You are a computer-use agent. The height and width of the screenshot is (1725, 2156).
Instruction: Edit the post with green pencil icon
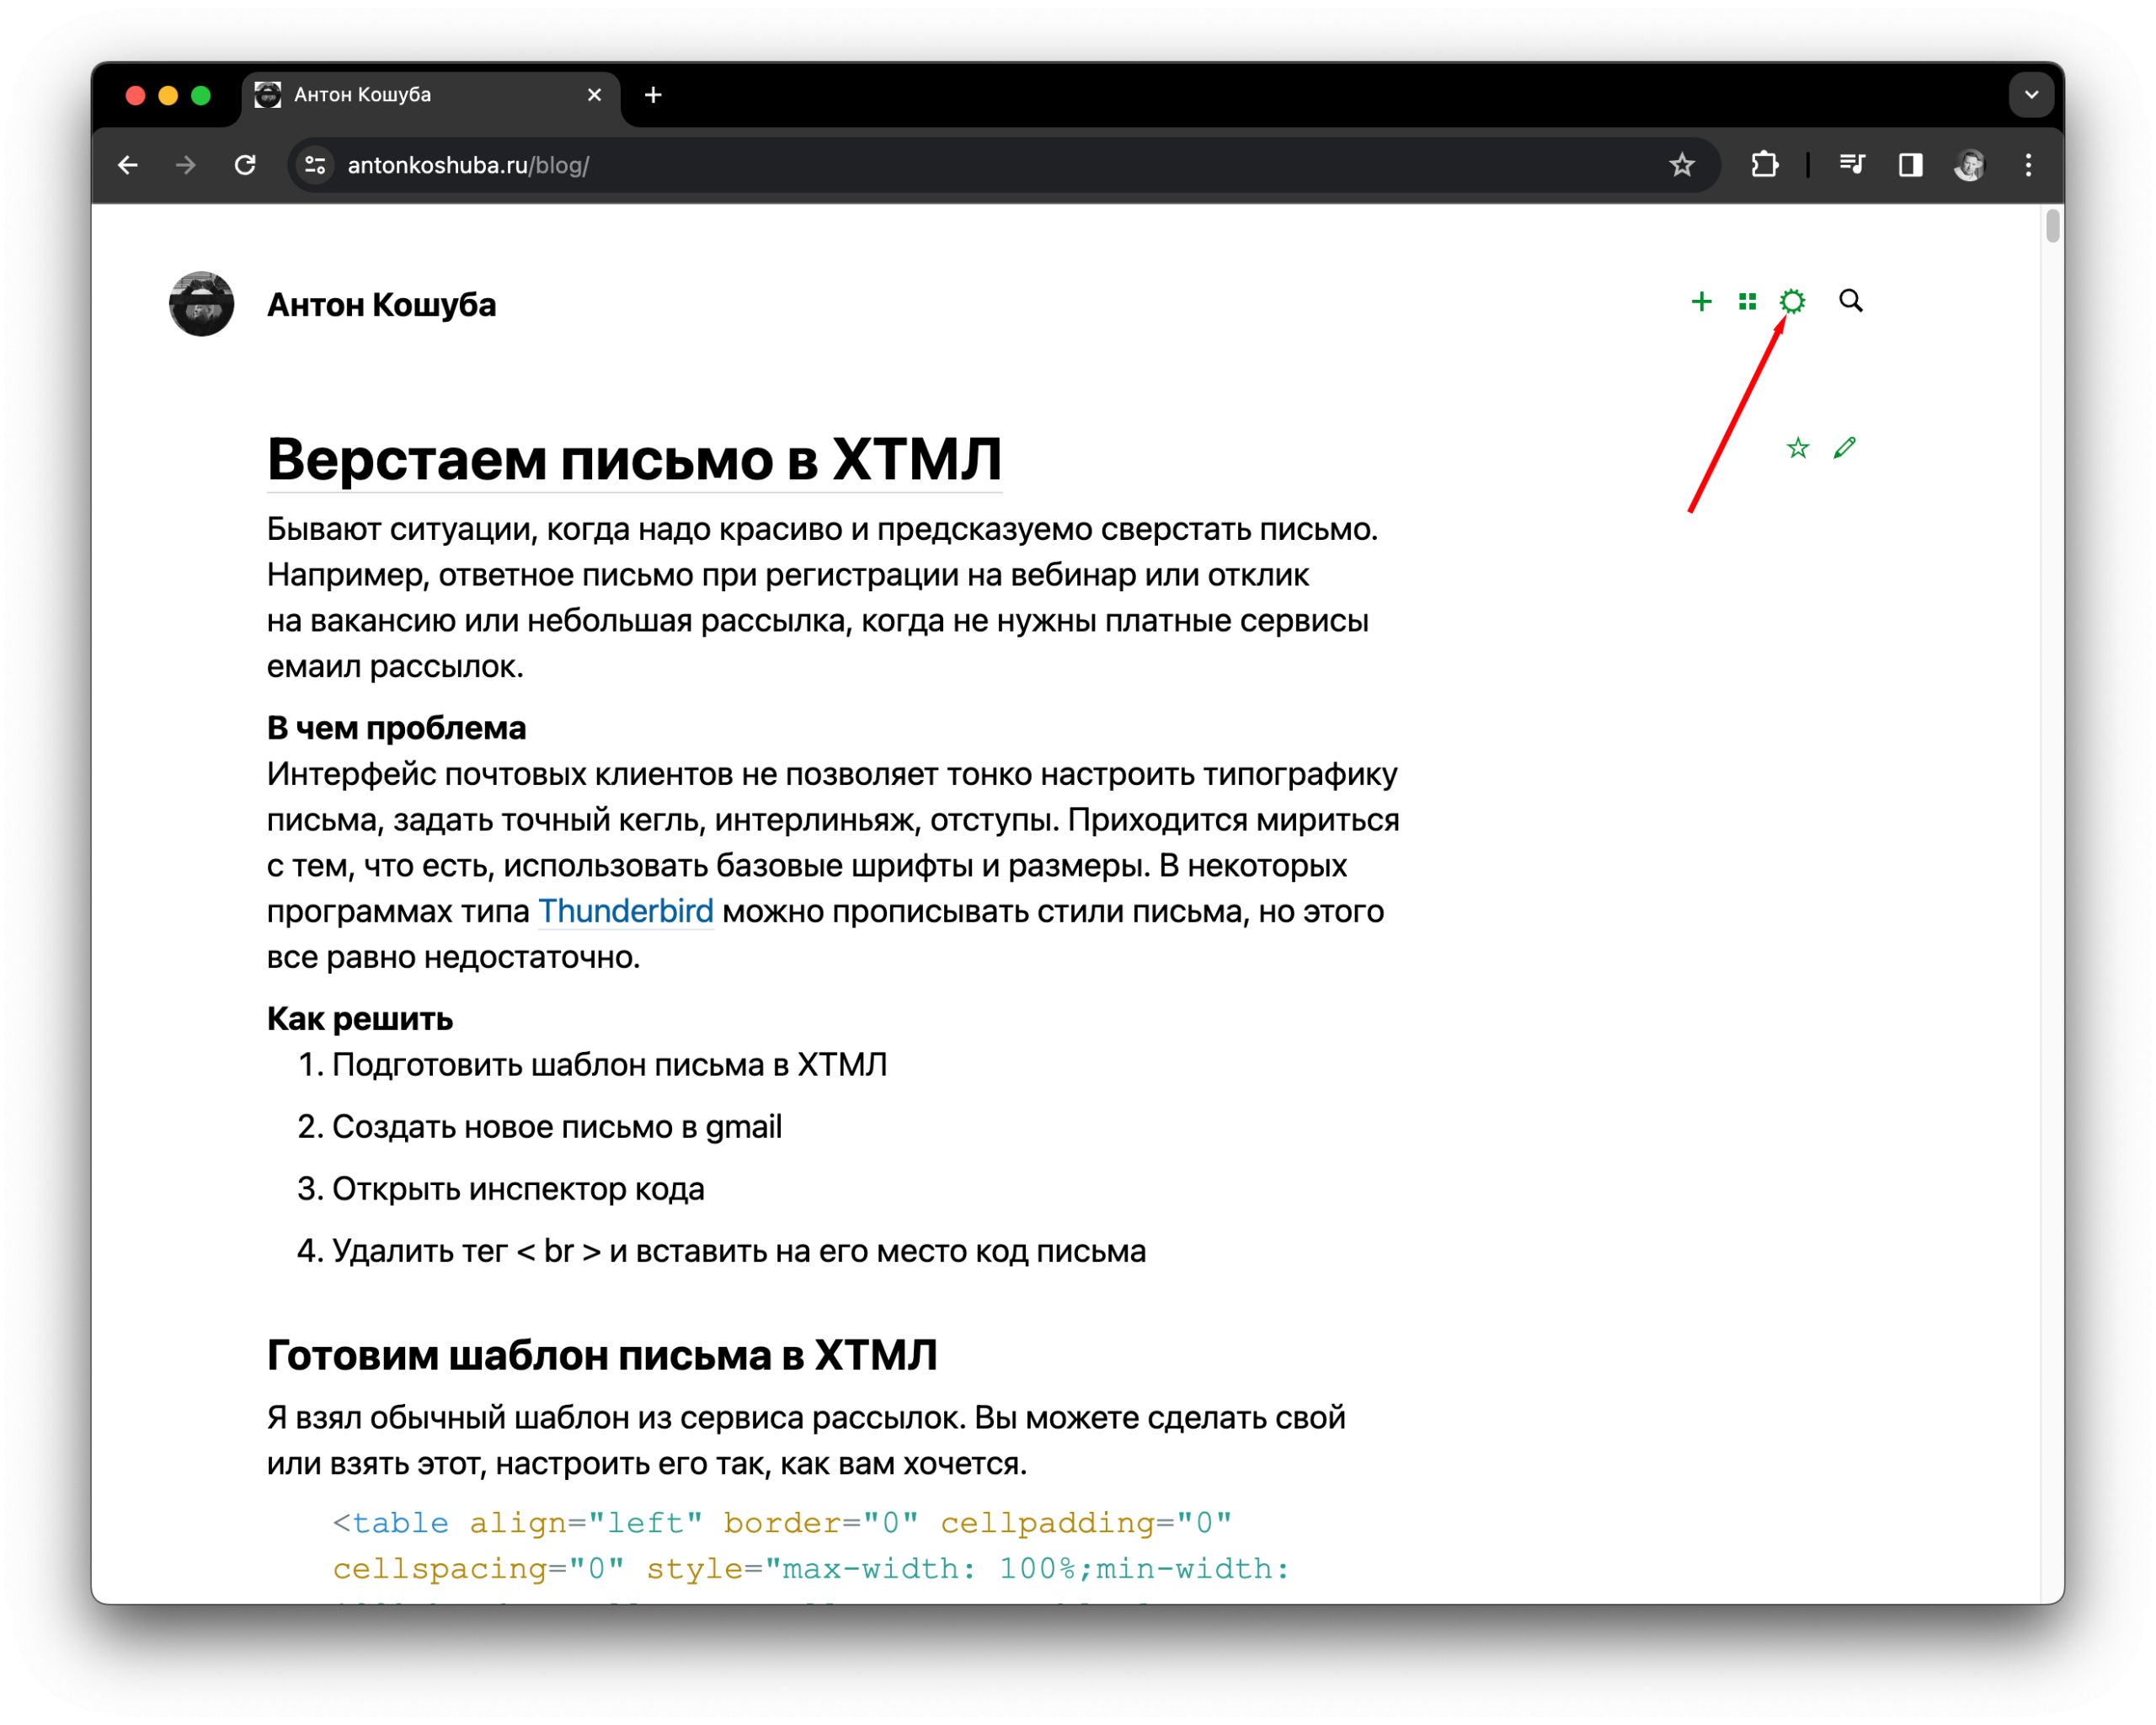[x=1845, y=447]
